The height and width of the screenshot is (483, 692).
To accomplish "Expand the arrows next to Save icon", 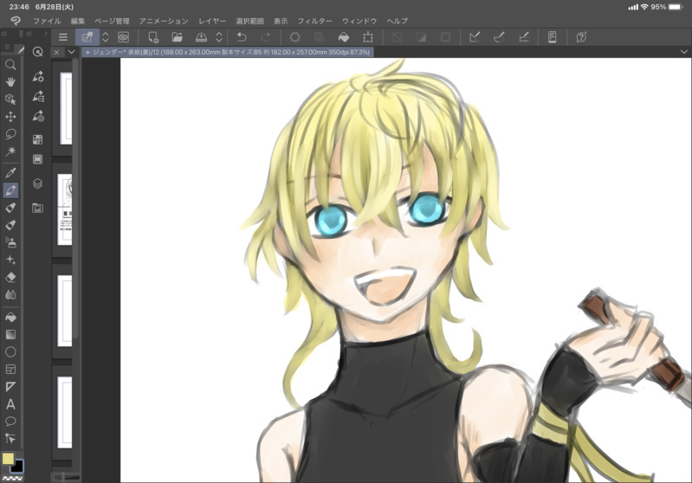I will 219,37.
